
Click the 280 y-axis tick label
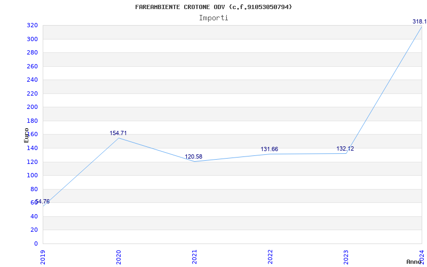coord(32,53)
